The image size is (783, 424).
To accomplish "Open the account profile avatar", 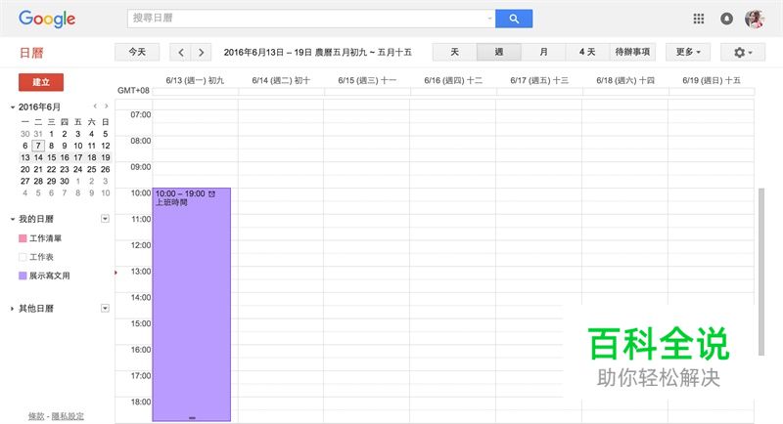I will pos(754,19).
